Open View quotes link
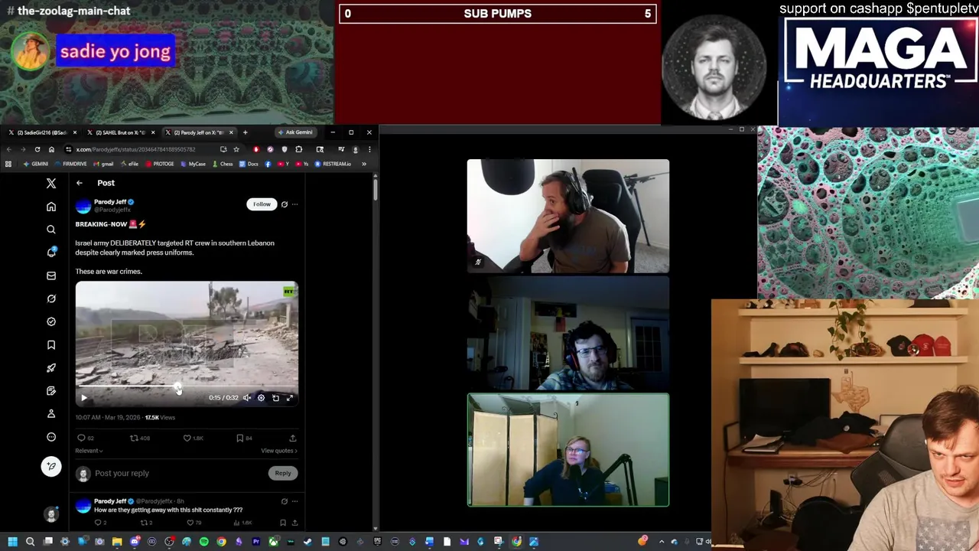Image resolution: width=979 pixels, height=551 pixels. [x=278, y=451]
